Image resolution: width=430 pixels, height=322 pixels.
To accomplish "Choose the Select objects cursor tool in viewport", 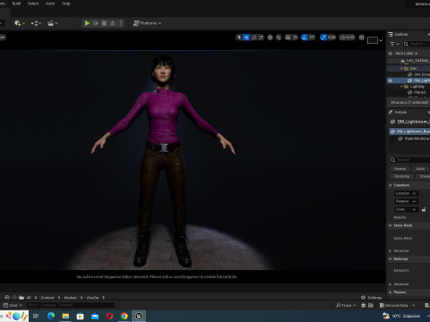I will click(x=239, y=38).
